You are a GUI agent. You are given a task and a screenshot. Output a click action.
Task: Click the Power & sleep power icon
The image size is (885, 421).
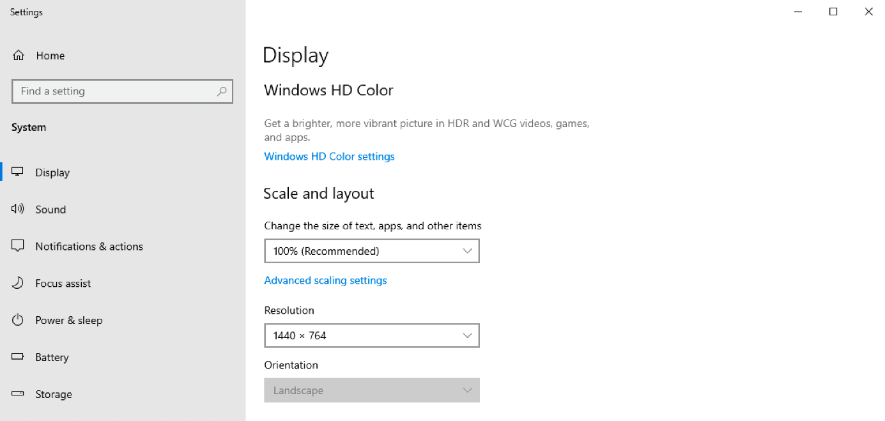click(18, 320)
